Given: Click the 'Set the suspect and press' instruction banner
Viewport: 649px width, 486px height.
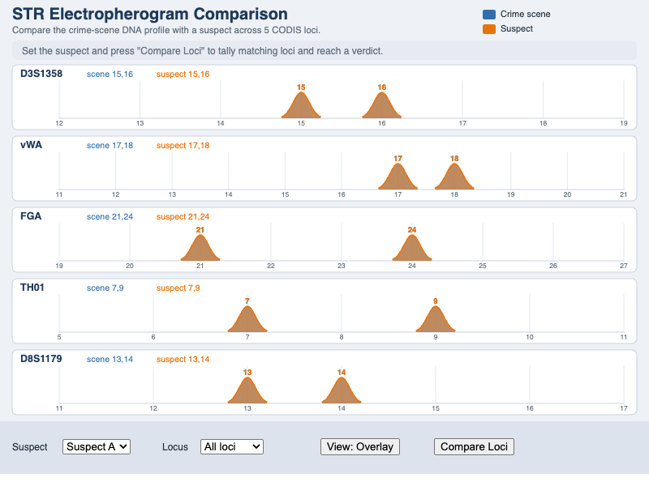Looking at the screenshot, I should pos(324,50).
